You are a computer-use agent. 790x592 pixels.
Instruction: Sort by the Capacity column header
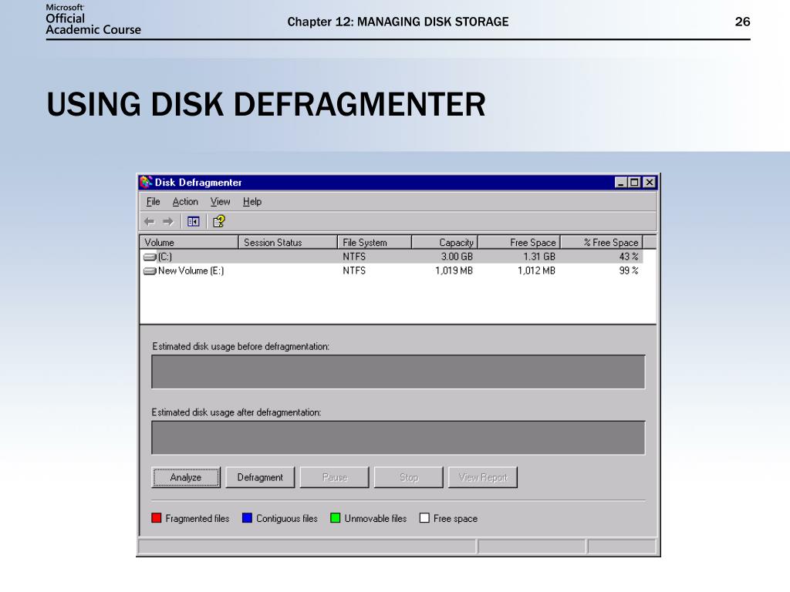point(445,242)
